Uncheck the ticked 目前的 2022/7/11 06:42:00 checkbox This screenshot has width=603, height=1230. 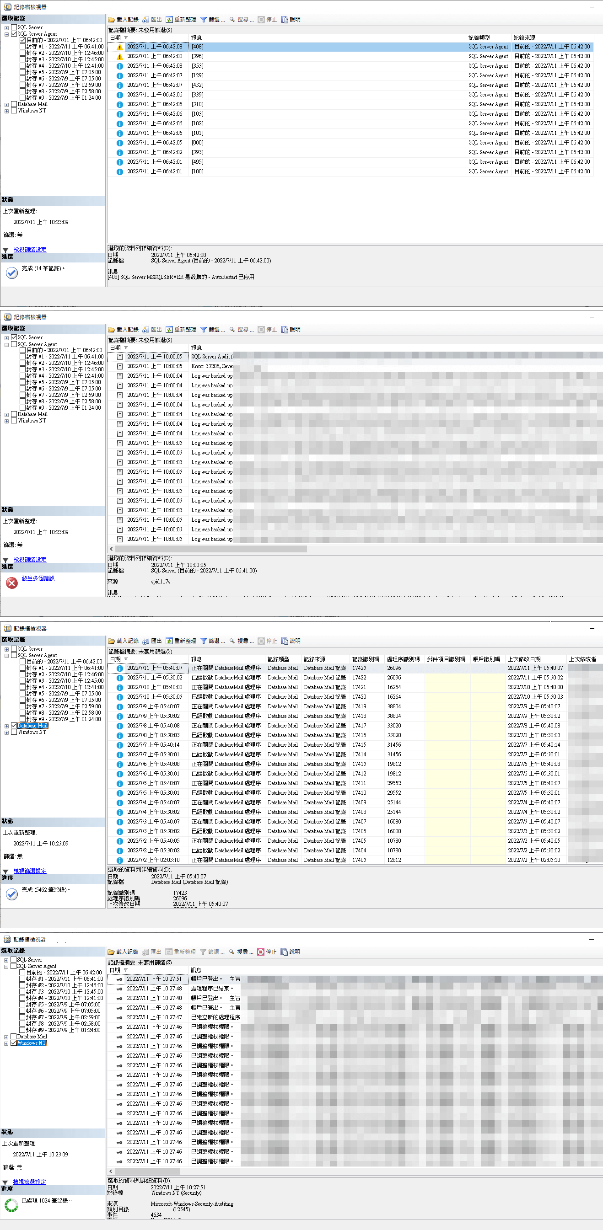click(x=22, y=40)
